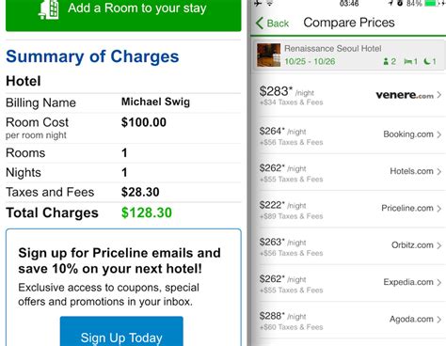Select the Orbitz.com price row
This screenshot has height=346, width=446.
pyautogui.click(x=350, y=246)
